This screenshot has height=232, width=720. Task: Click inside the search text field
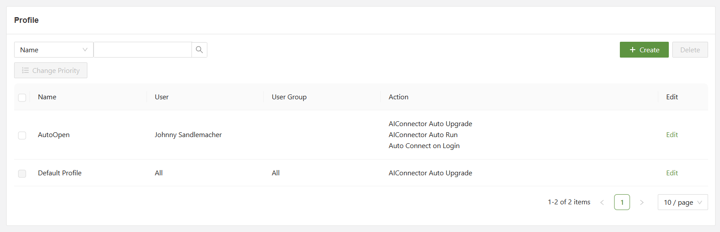point(142,50)
